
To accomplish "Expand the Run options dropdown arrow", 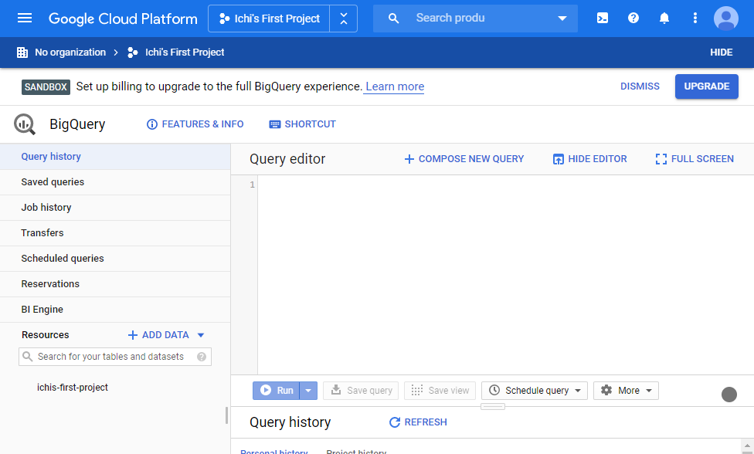I will [308, 391].
